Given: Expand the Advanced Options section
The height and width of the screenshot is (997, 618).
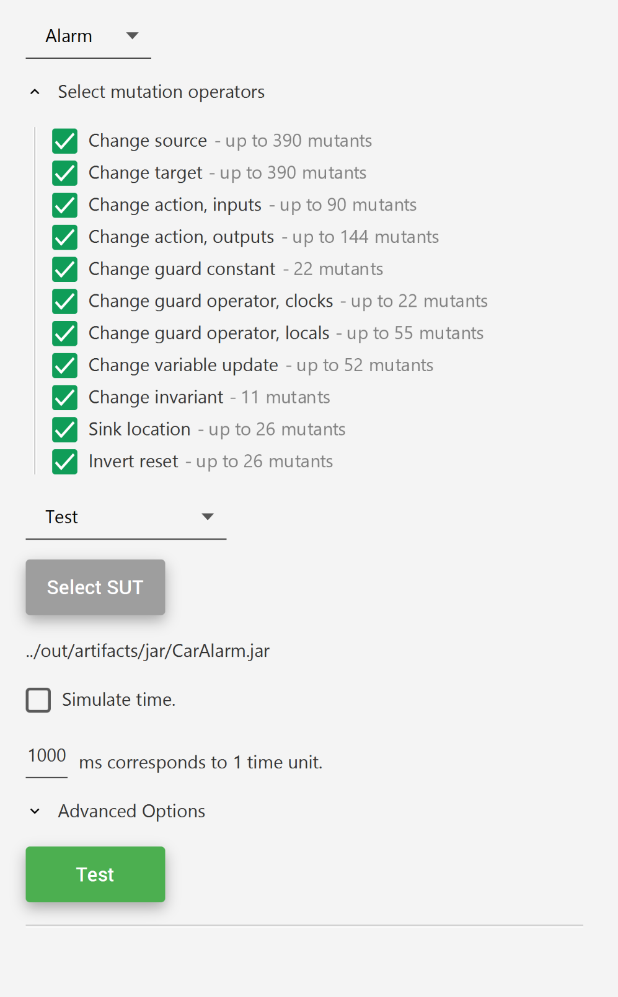Looking at the screenshot, I should click(x=35, y=812).
